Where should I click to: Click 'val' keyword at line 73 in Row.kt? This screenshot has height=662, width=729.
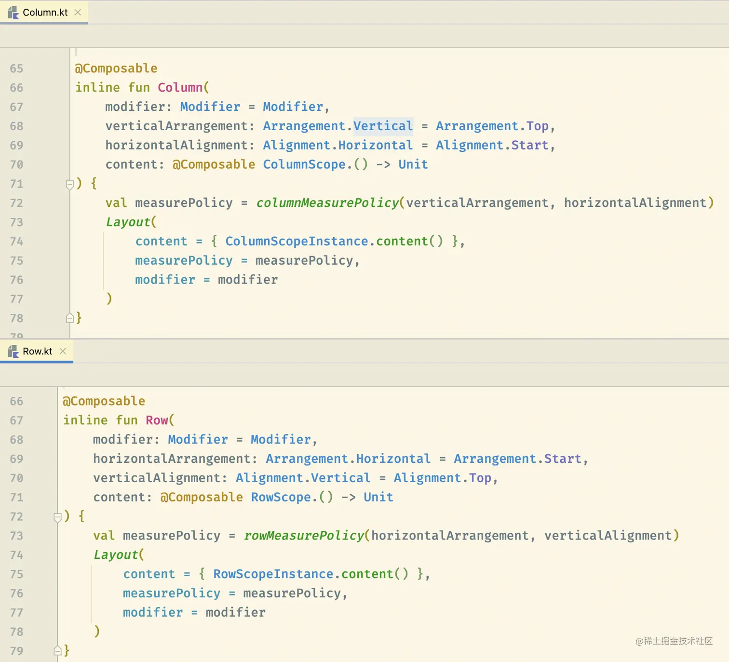[104, 536]
